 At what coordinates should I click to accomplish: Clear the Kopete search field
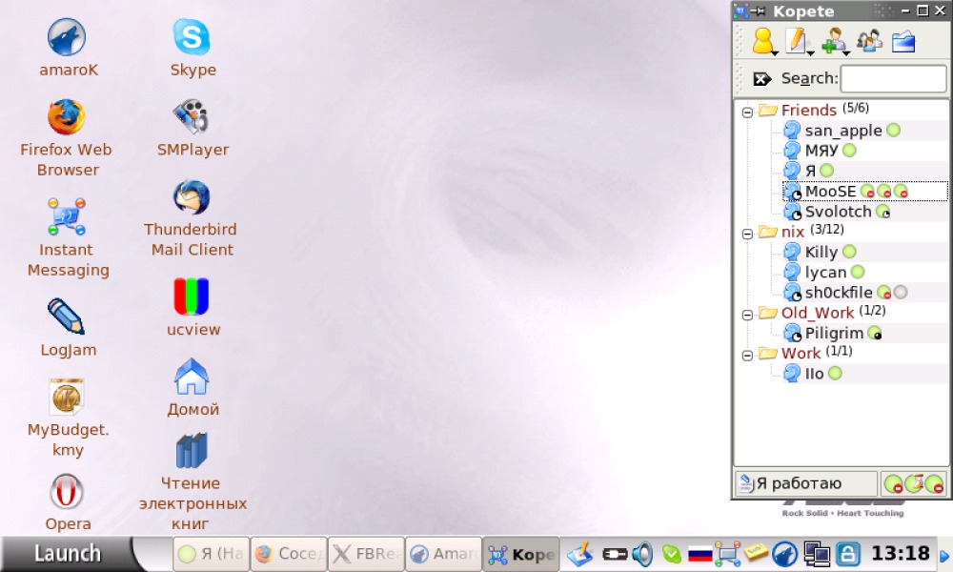point(762,79)
